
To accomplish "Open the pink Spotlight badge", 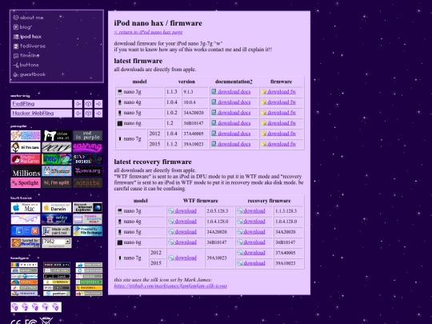I will [x=26, y=183].
